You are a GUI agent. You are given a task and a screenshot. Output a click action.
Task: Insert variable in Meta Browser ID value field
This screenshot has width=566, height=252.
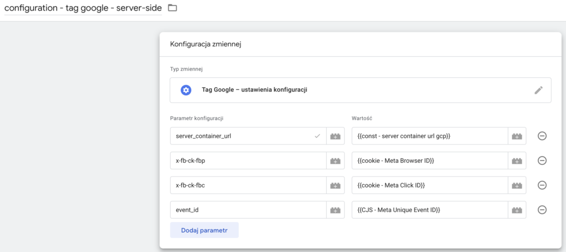tap(517, 160)
